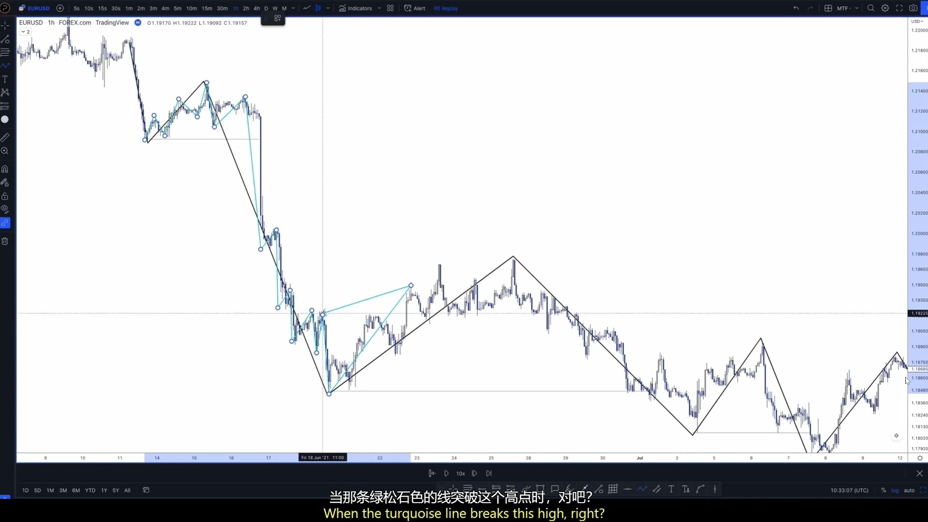Select the Text tool in left sidebar
The image size is (928, 522).
click(x=5, y=79)
